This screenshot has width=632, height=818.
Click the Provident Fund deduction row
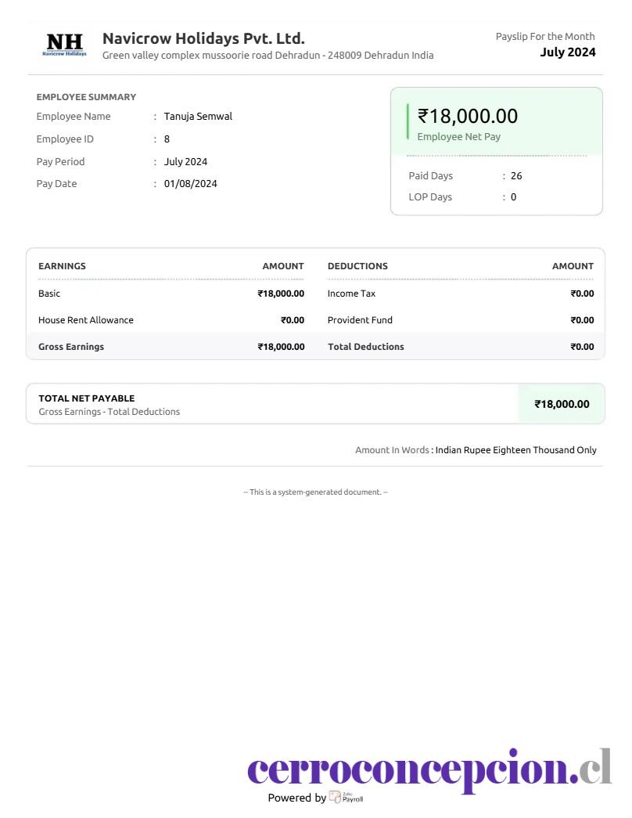coord(461,320)
